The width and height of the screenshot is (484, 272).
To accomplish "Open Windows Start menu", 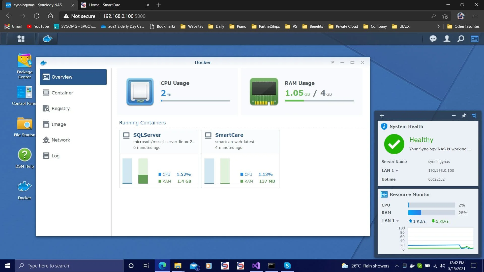I will [8, 266].
